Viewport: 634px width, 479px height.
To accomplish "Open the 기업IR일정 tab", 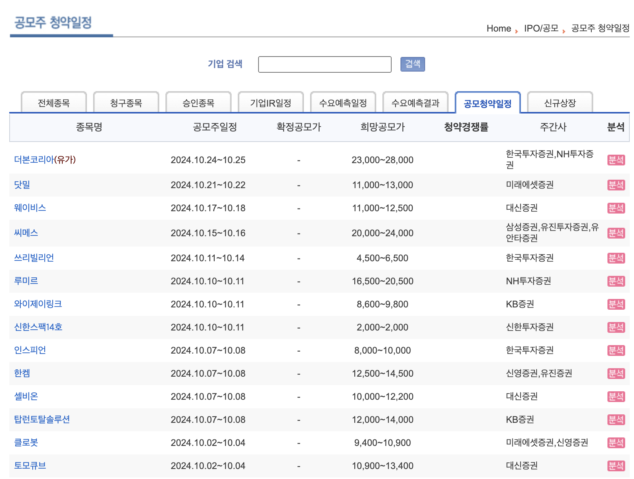I will point(271,102).
